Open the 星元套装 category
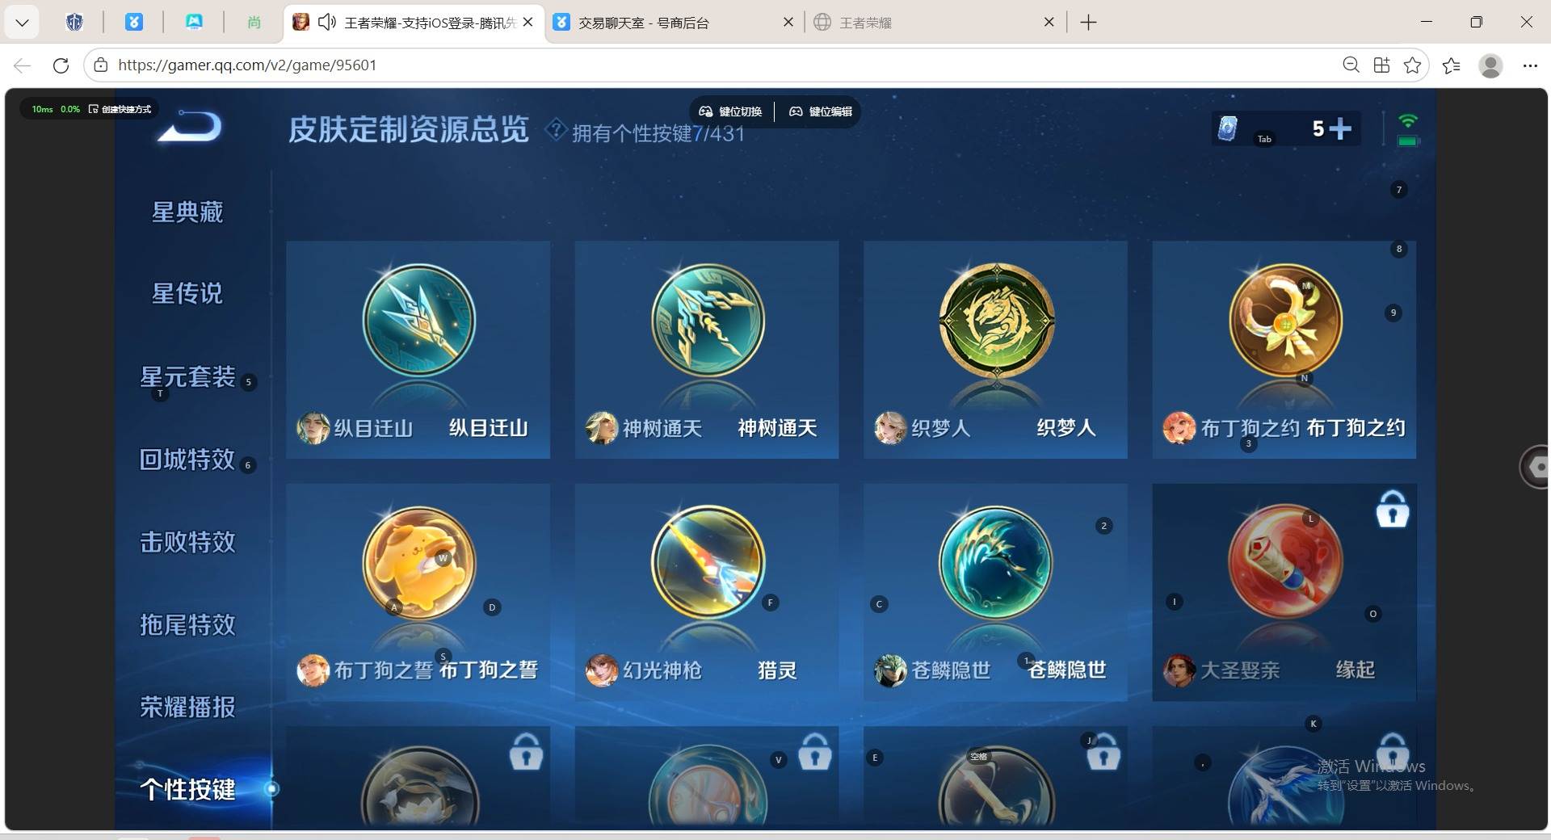The image size is (1551, 840). tap(187, 376)
